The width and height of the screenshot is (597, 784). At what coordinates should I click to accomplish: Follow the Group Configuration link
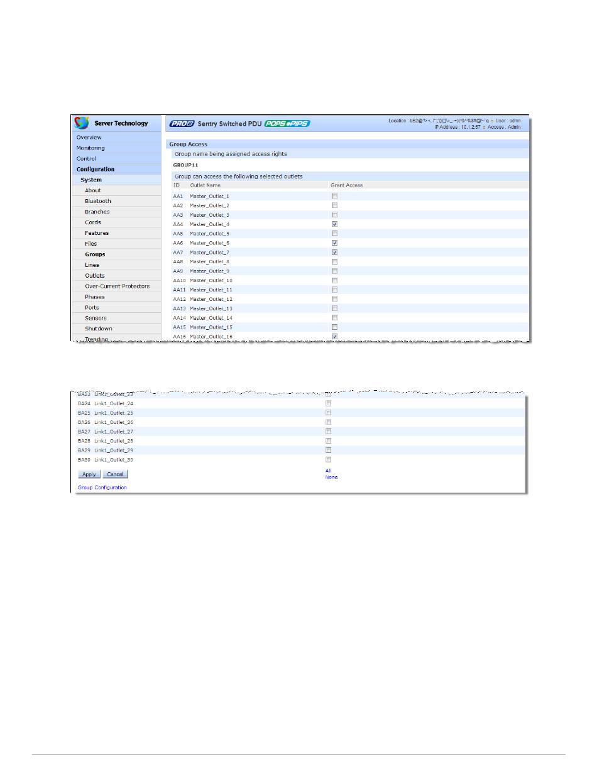coord(102,487)
